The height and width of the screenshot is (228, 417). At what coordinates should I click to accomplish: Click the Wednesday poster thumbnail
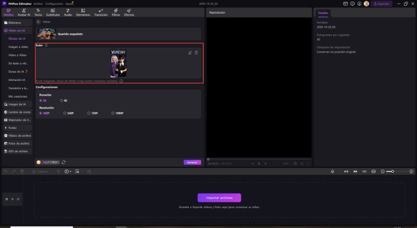click(x=118, y=64)
